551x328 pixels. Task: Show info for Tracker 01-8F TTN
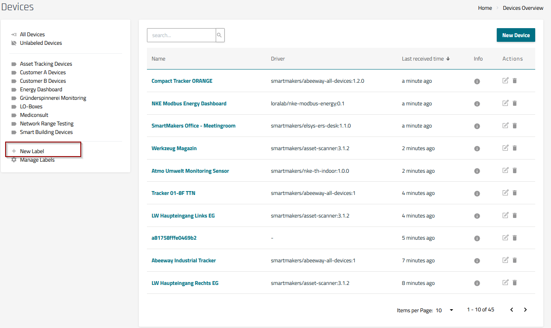[477, 194]
